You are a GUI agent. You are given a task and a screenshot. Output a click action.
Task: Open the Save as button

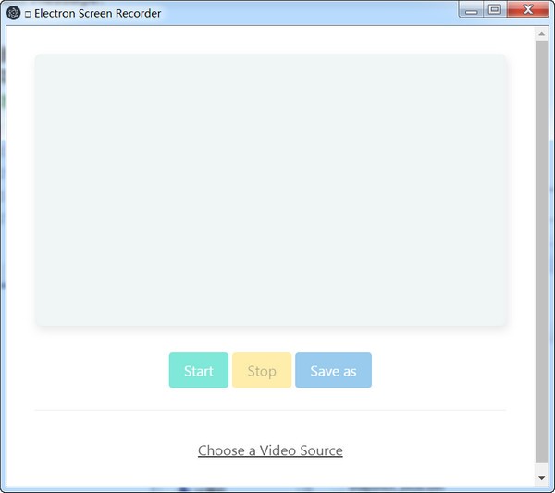coord(333,370)
